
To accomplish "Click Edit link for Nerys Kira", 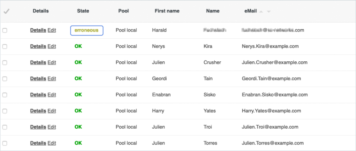I will coord(52,46).
